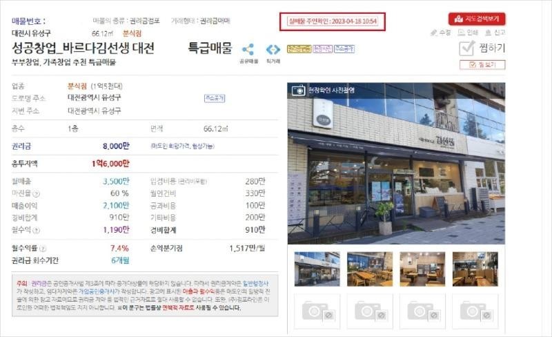The width and height of the screenshot is (552, 337).
Task: Check the 찜하기 favorite checkbox
Action: 467,48
